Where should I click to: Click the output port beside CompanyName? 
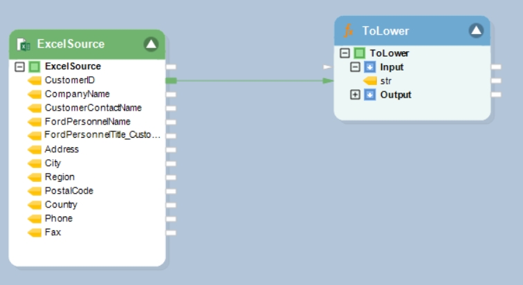[x=171, y=94]
